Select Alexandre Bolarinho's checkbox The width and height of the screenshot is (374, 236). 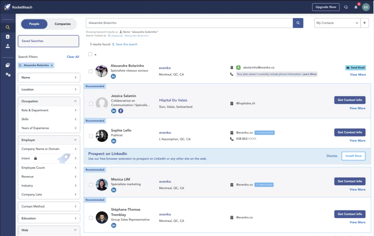point(91,71)
